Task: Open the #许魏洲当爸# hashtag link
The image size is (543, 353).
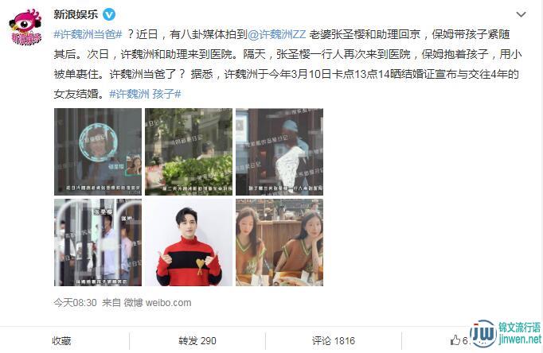Action: (88, 34)
